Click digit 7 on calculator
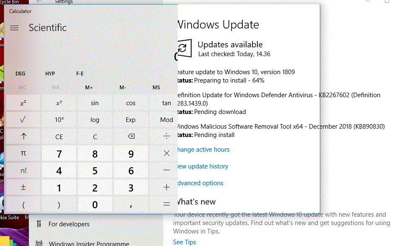 (x=59, y=153)
